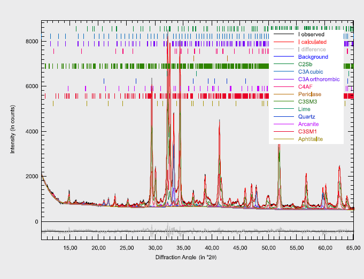This screenshot has height=279, width=364.
Task: Select the "Arcanite" legend entry
Action: coord(309,124)
